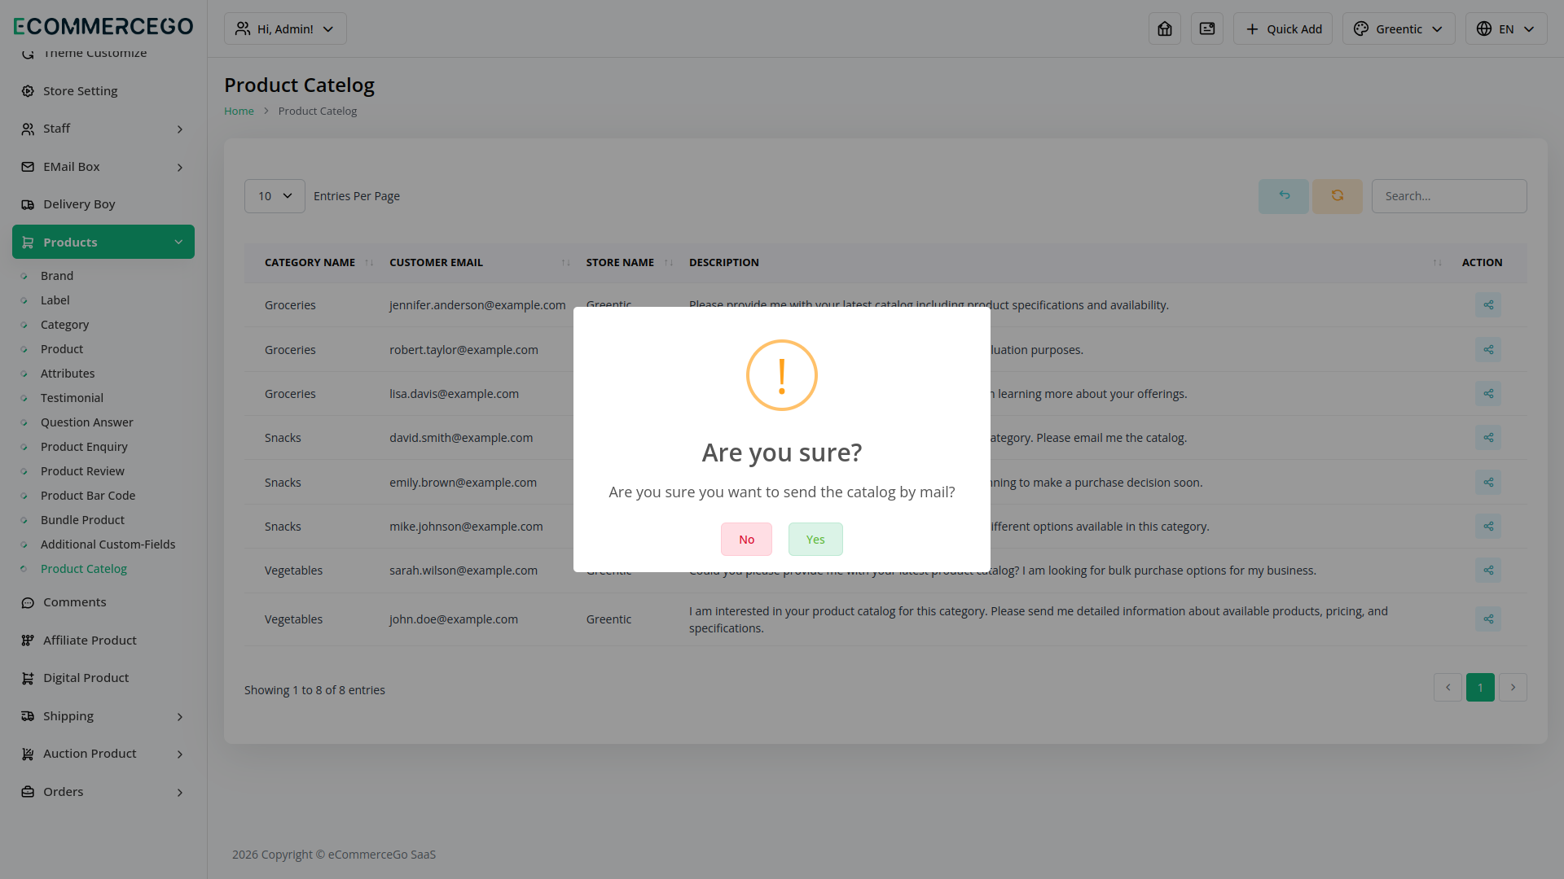Sort by Category Name column arrows
Viewport: 1564px width, 879px height.
pyautogui.click(x=369, y=263)
